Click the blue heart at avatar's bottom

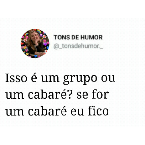pos(36,56)
